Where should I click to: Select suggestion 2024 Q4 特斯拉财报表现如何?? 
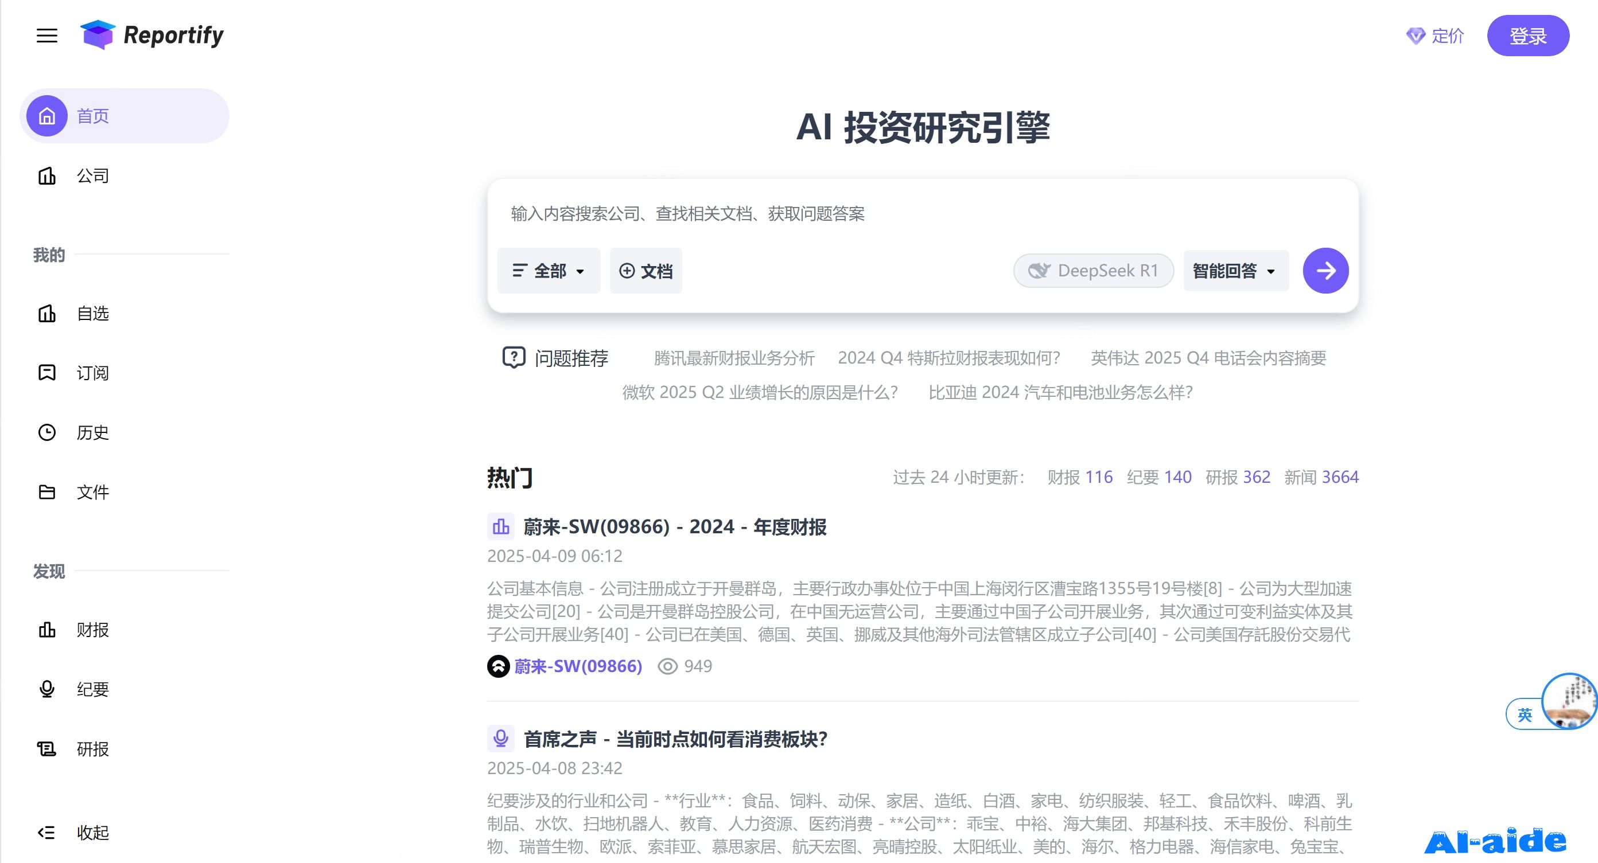[949, 358]
